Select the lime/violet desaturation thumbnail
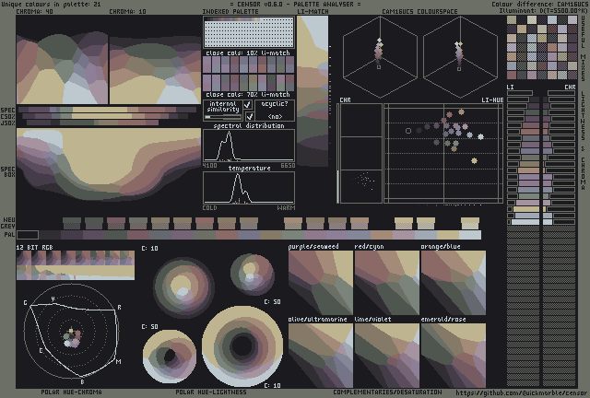590x398 pixels. [x=387, y=355]
